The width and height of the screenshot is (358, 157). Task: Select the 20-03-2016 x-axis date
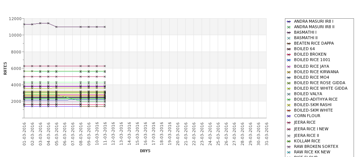pyautogui.click(x=178, y=134)
